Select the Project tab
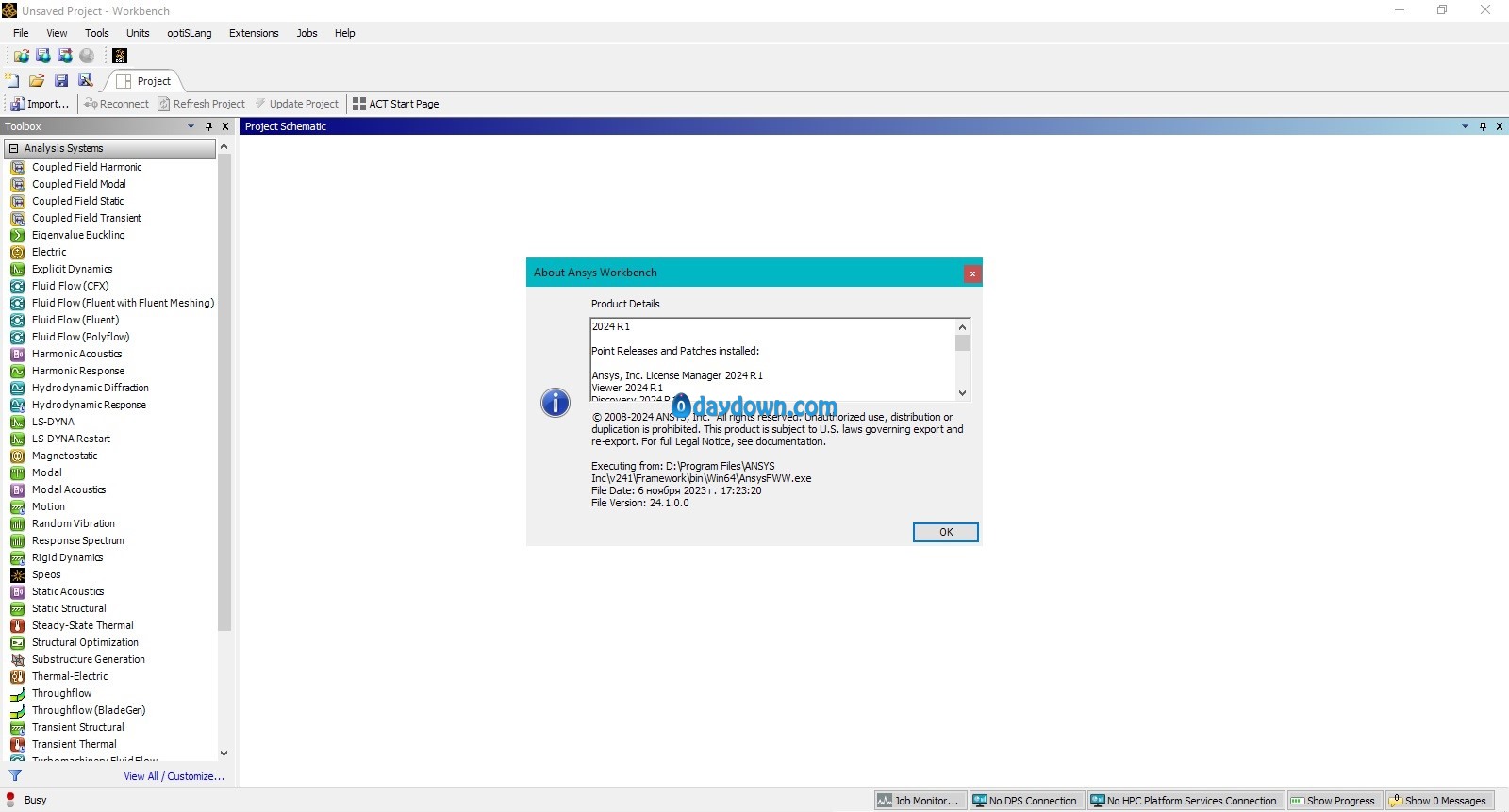The width and height of the screenshot is (1509, 812). (x=144, y=81)
